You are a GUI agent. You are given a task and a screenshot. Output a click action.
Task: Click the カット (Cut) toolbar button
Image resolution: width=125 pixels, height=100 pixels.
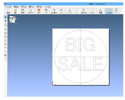[39, 11]
